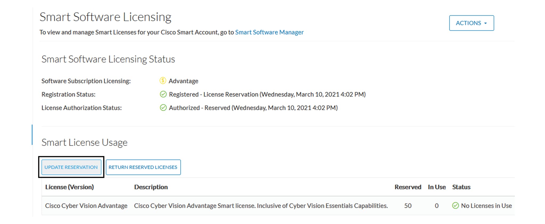Click the License Authorization Status label
The image size is (545, 224).
click(82, 108)
